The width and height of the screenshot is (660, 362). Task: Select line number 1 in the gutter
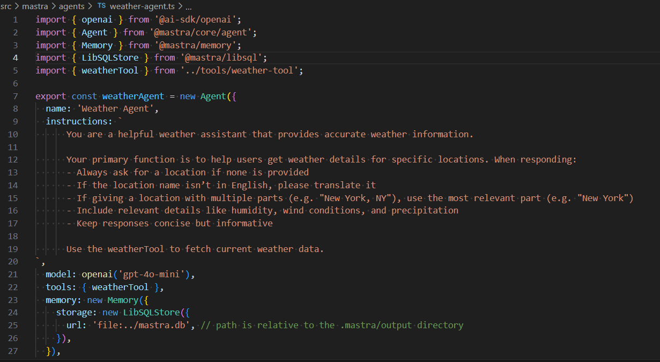(16, 19)
